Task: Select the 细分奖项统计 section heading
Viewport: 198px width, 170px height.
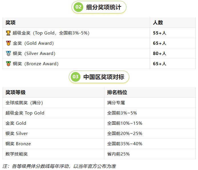Action: pos(104,7)
